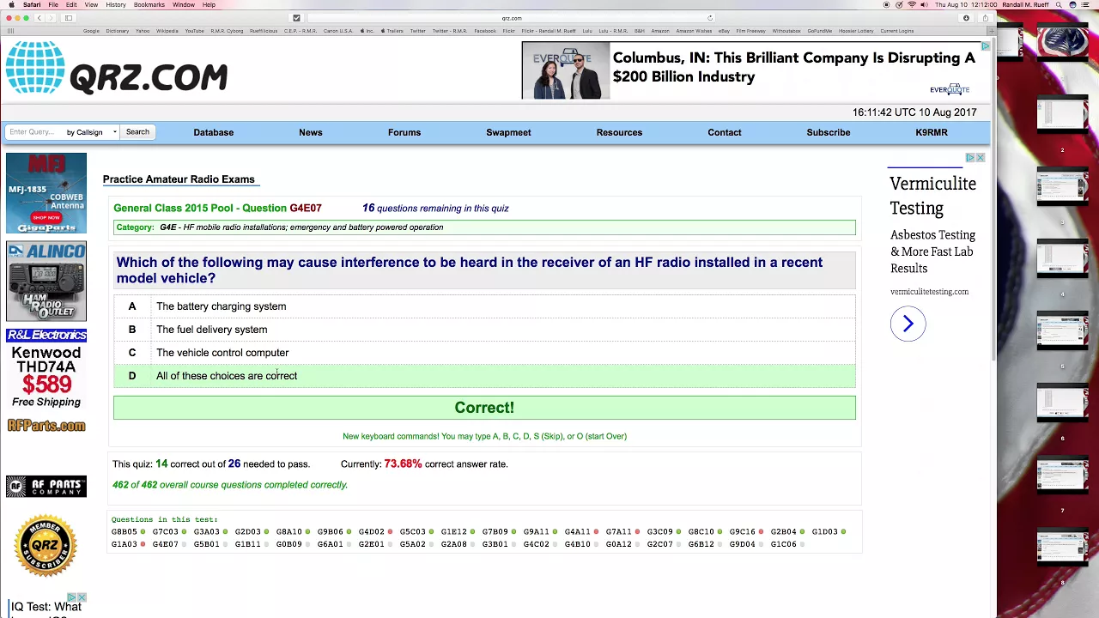Click the Amazon bookmark in Favorites bar

click(660, 31)
